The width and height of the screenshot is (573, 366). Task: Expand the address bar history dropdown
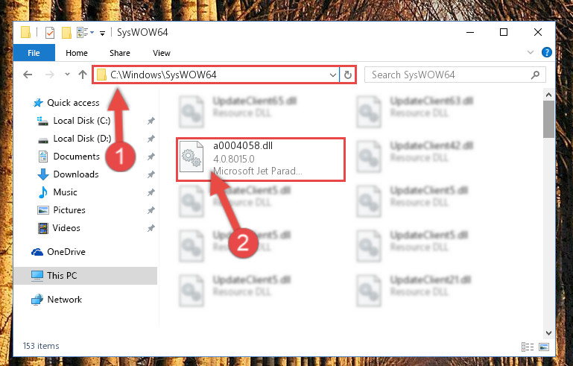tap(333, 75)
